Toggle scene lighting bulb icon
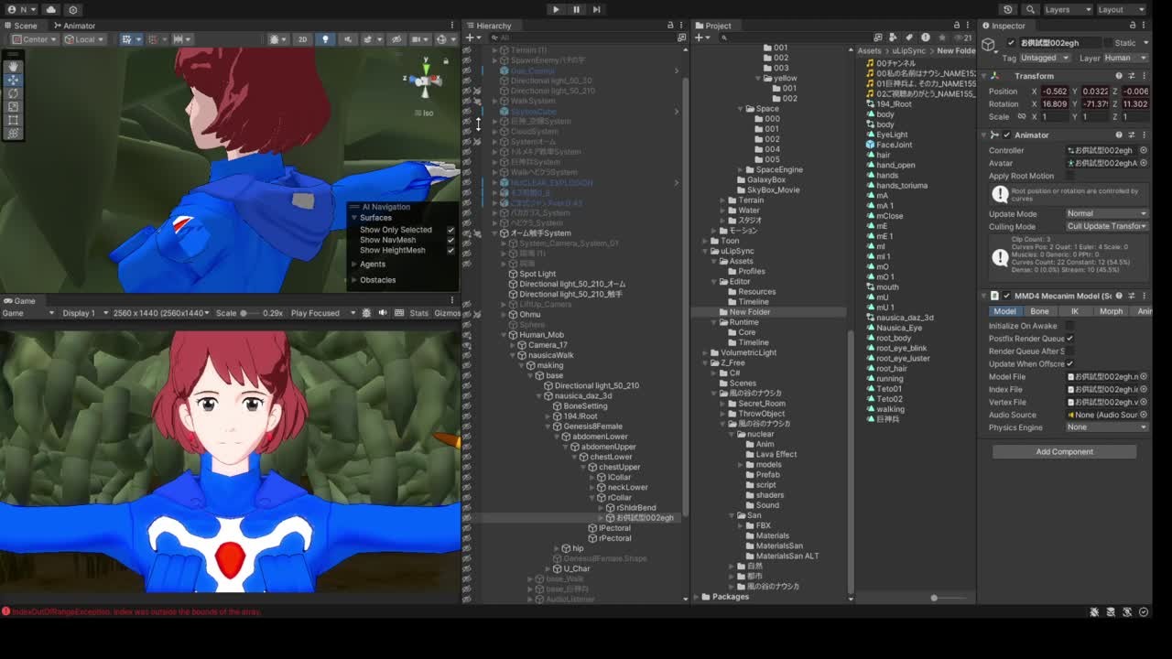 click(x=325, y=39)
